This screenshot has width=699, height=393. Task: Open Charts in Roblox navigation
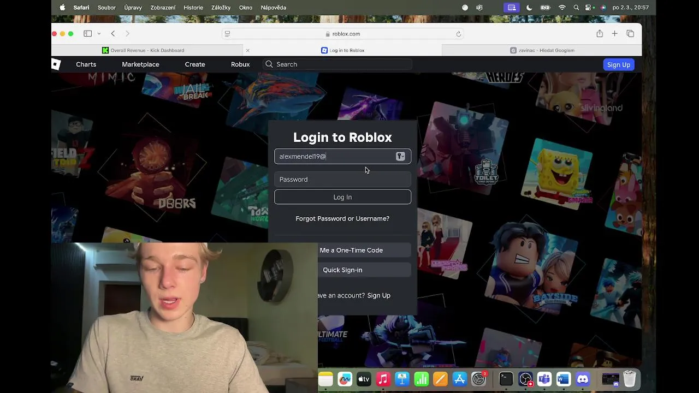tap(86, 64)
